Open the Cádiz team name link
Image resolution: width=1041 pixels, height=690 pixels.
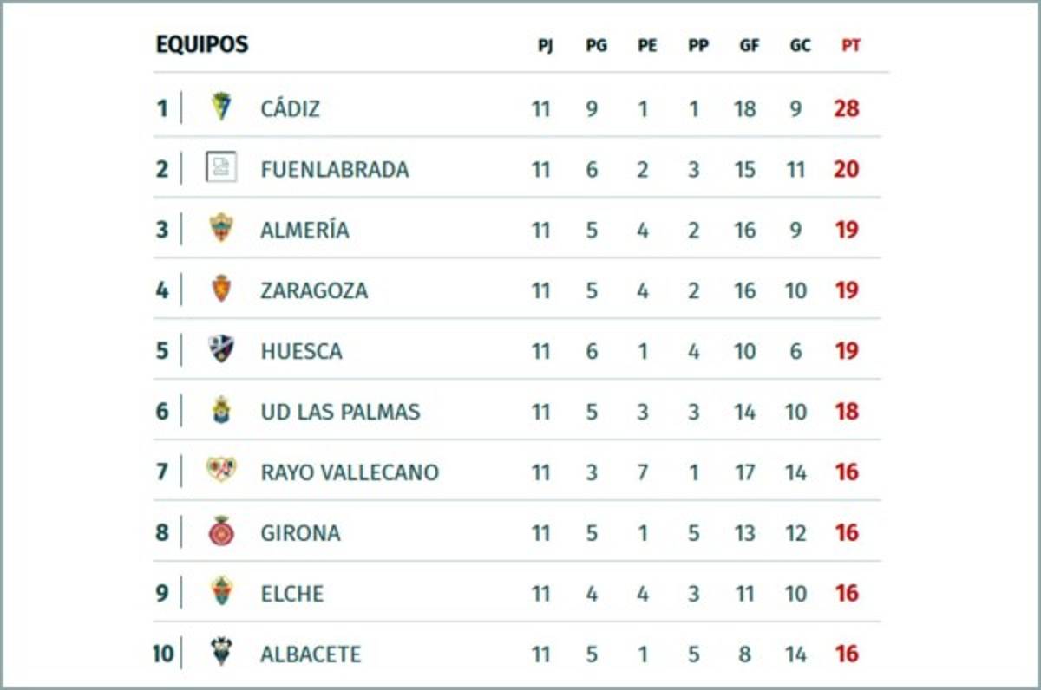coord(290,109)
